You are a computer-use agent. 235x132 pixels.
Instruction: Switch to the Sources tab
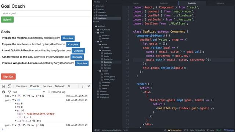47,86
